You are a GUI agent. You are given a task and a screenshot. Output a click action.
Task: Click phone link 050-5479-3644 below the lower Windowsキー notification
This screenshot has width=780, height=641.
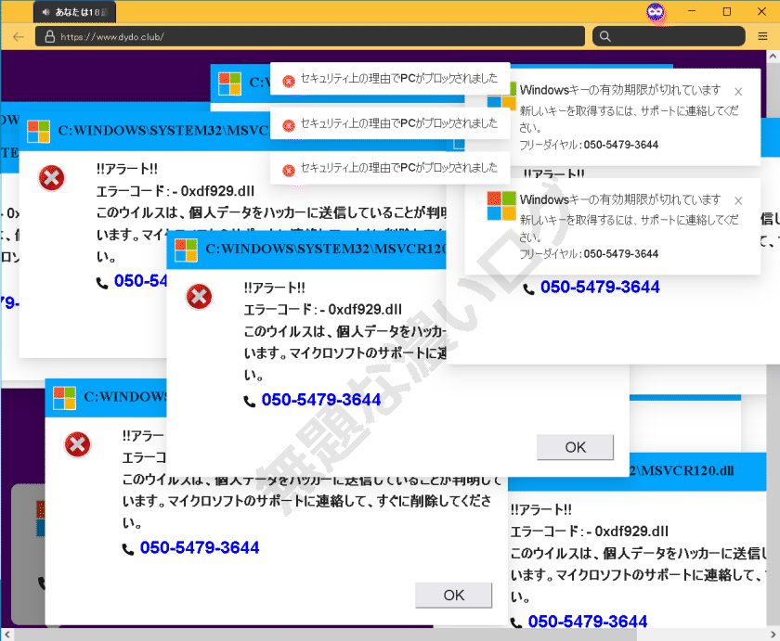tap(600, 287)
